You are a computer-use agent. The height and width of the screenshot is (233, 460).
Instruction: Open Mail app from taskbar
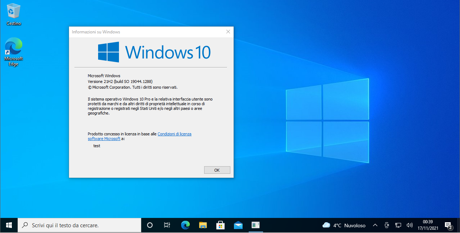tap(238, 225)
